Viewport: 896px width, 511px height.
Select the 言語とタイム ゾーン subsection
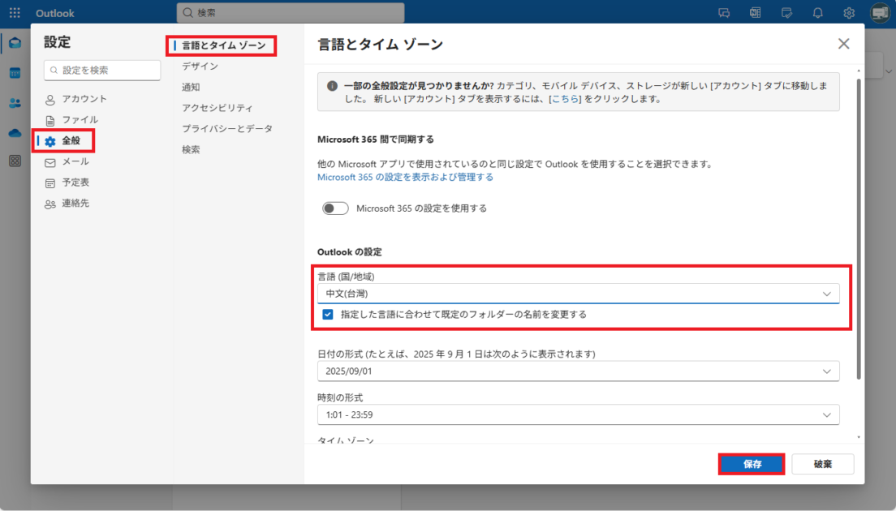tap(222, 45)
